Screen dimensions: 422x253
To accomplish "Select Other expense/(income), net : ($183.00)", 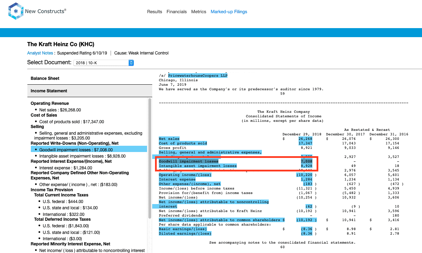I will click(x=78, y=185).
